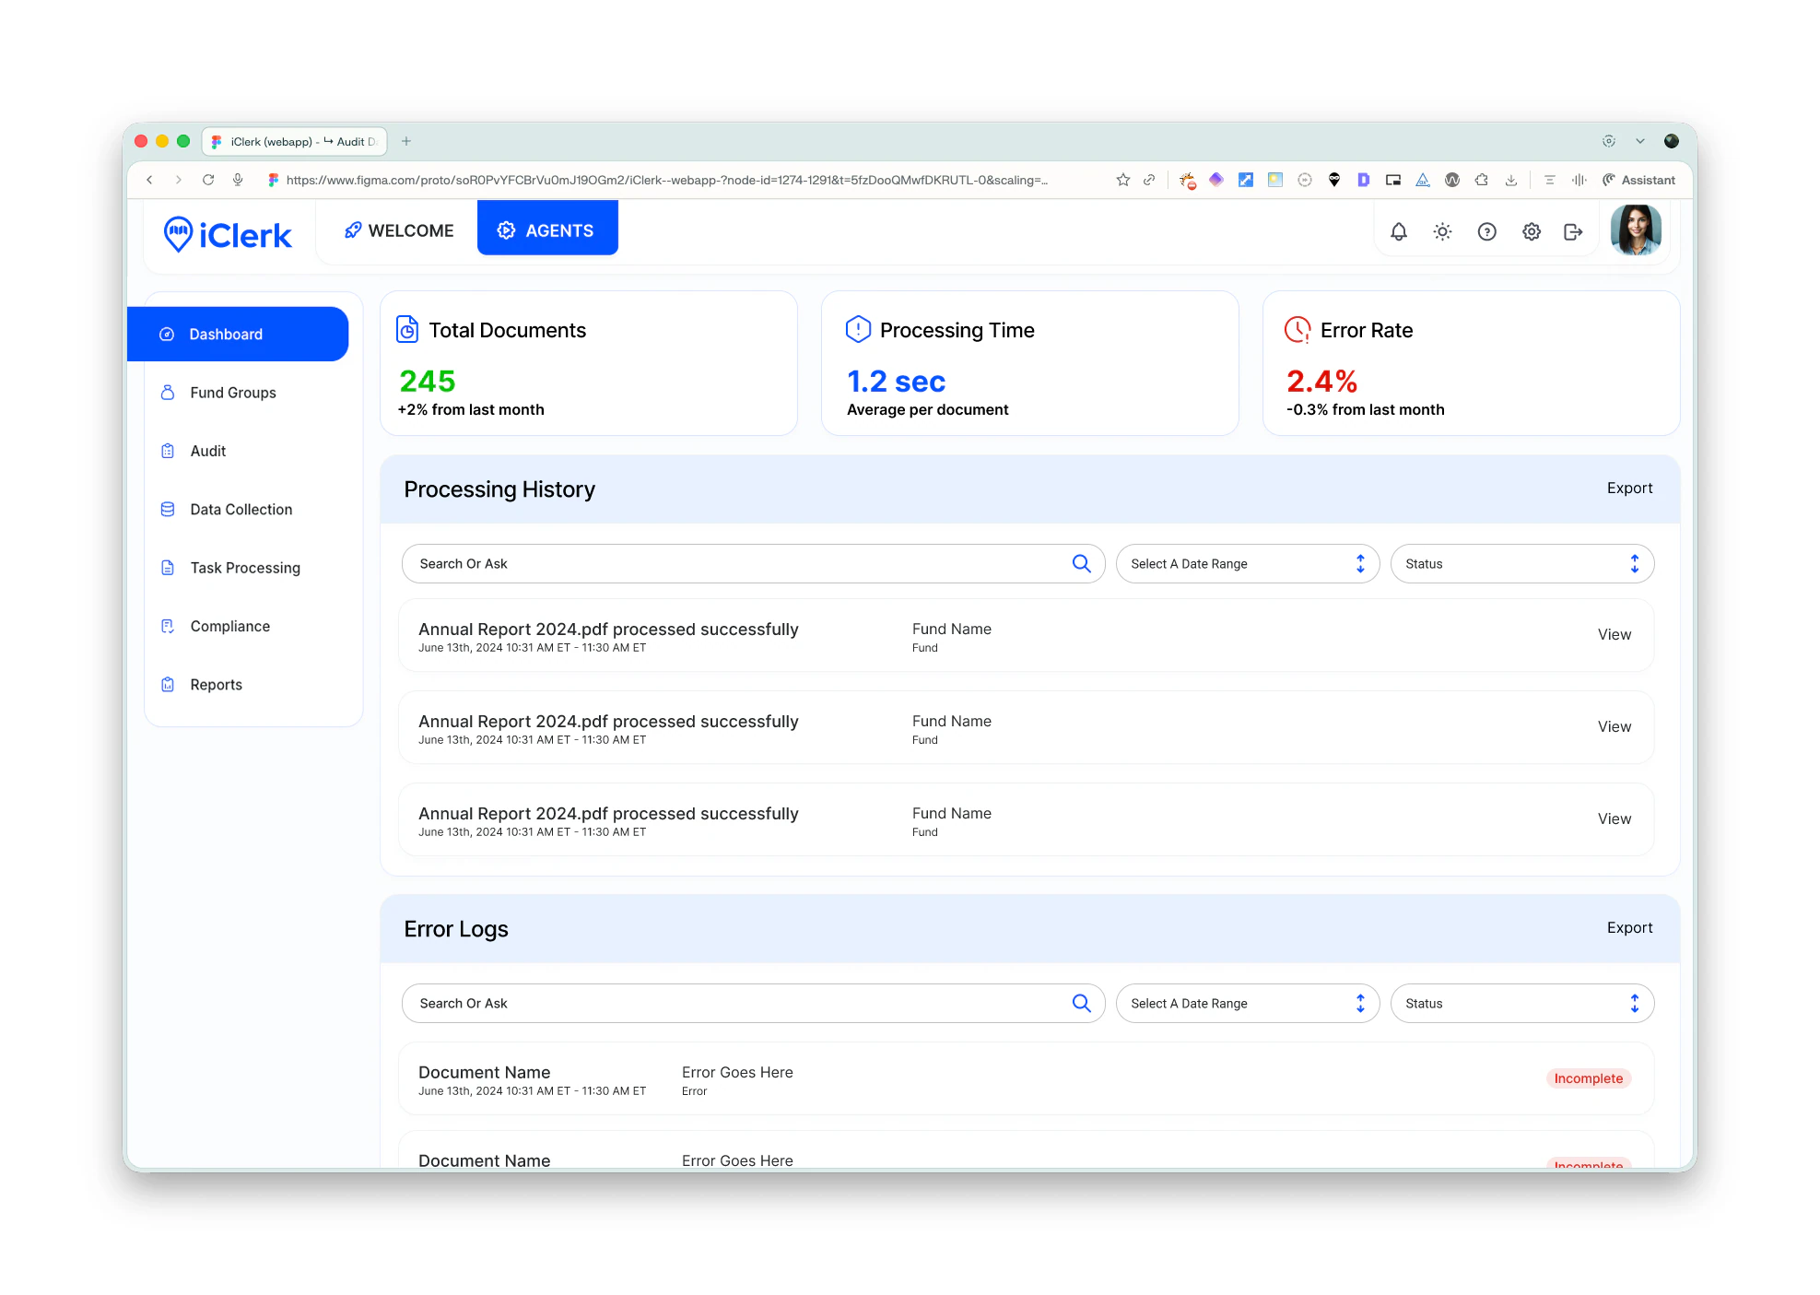1820x1295 pixels.
Task: Open the user profile avatar
Action: pos(1636,230)
